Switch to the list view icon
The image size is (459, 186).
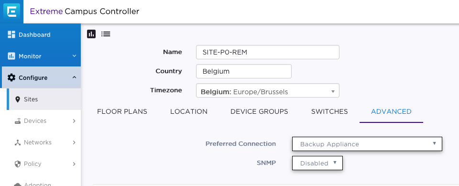106,34
